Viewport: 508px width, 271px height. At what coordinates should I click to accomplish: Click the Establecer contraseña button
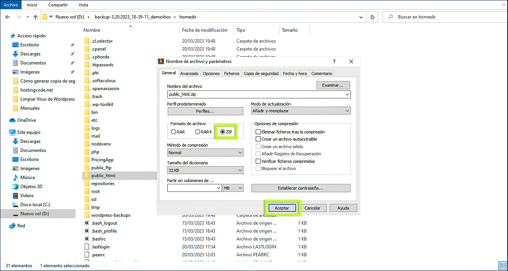pos(301,188)
